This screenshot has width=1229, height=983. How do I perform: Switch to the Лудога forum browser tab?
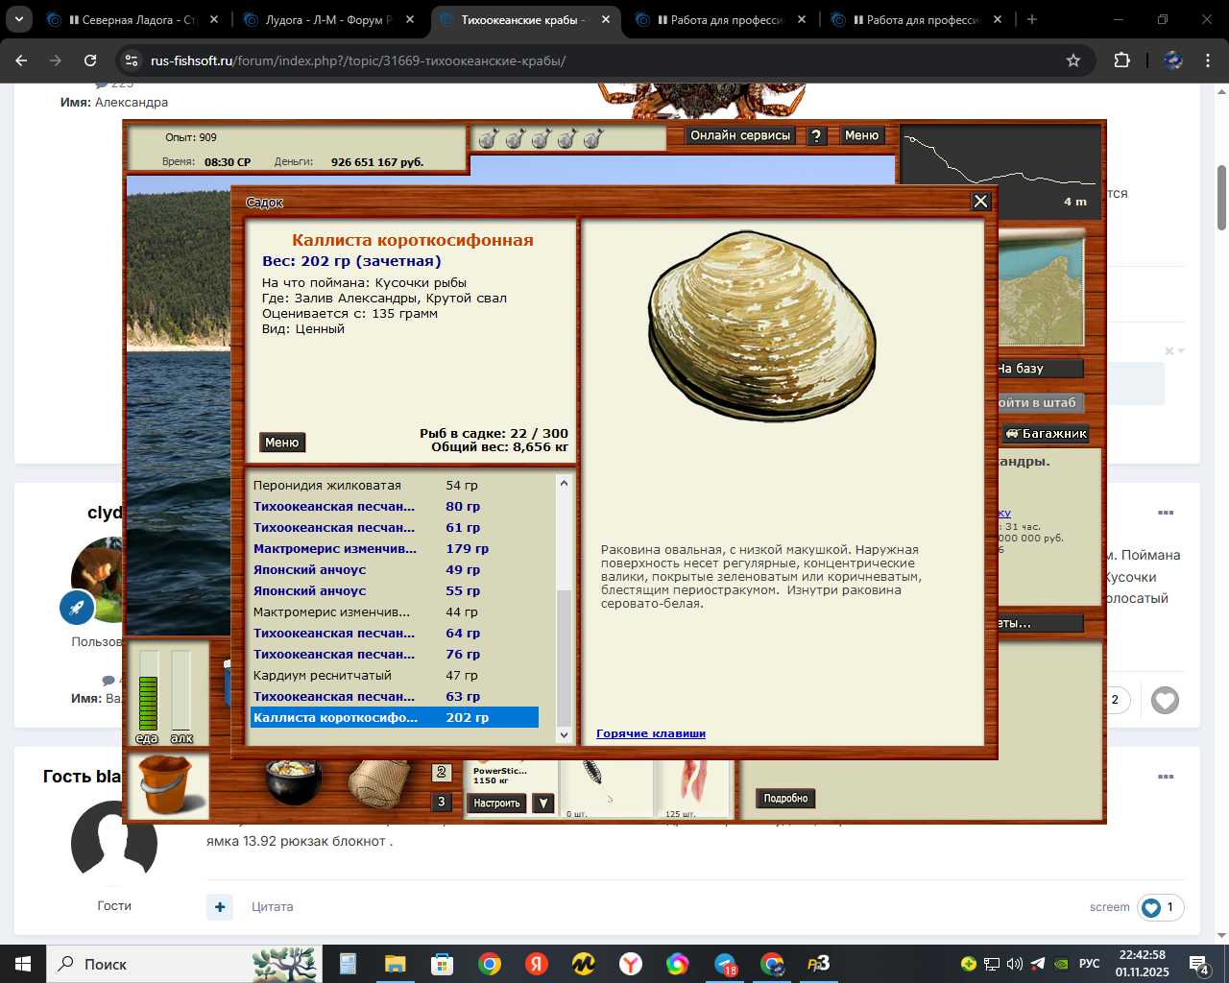coord(328,19)
